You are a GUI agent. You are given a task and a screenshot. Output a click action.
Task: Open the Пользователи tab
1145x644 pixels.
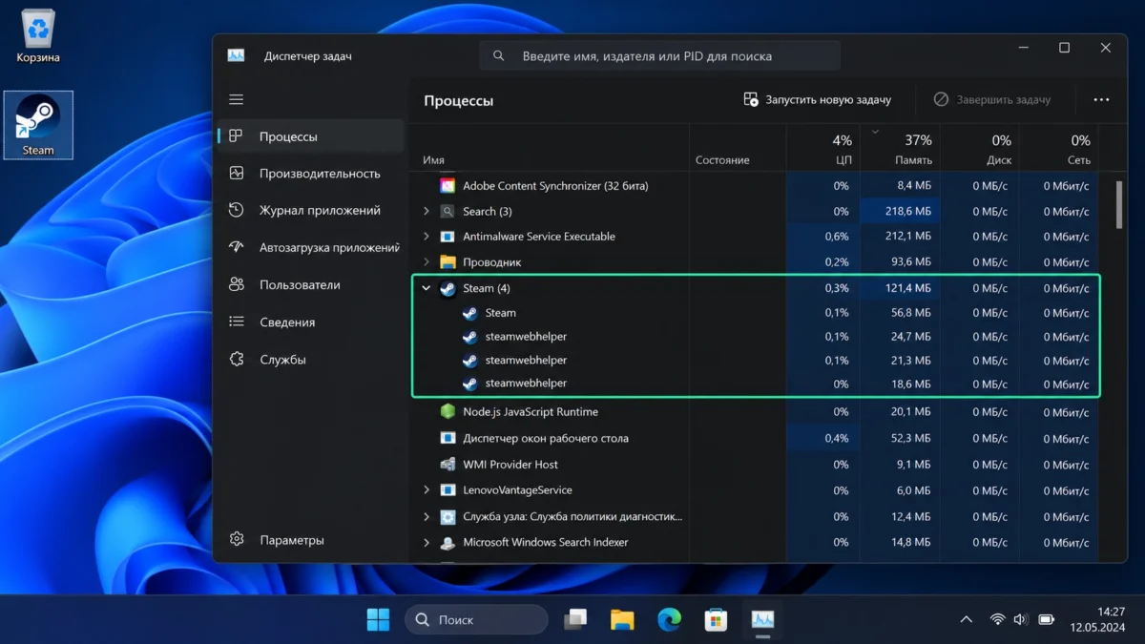click(312, 285)
